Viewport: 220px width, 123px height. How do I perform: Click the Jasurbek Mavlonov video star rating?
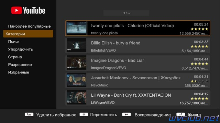[x=199, y=81]
